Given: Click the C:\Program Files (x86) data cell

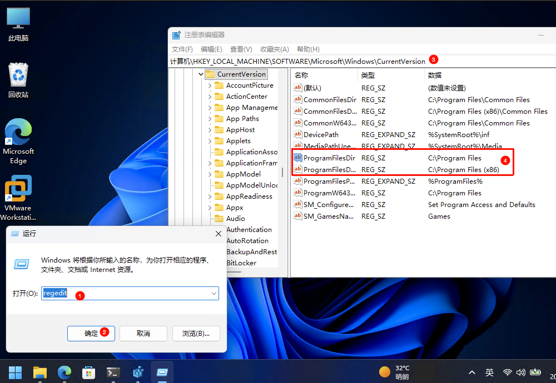Looking at the screenshot, I should 464,169.
